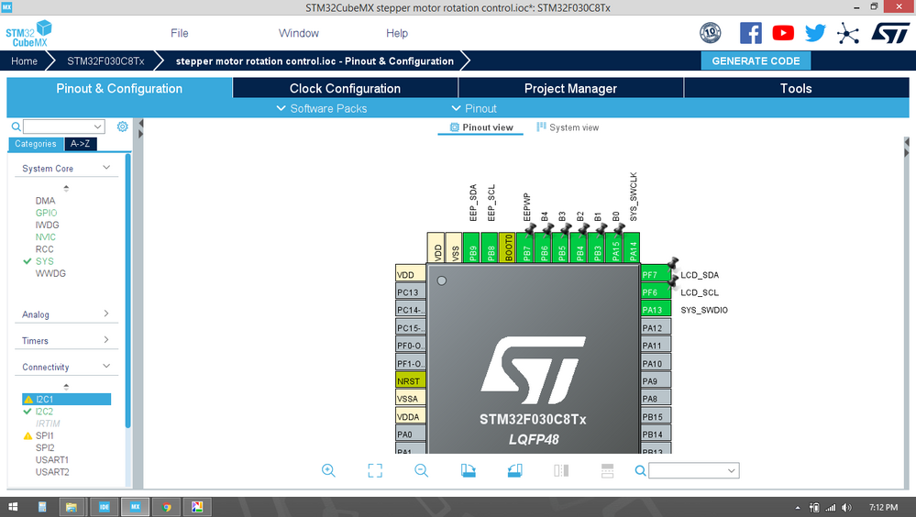Click the green PB9 pin
The height and width of the screenshot is (517, 916).
471,247
